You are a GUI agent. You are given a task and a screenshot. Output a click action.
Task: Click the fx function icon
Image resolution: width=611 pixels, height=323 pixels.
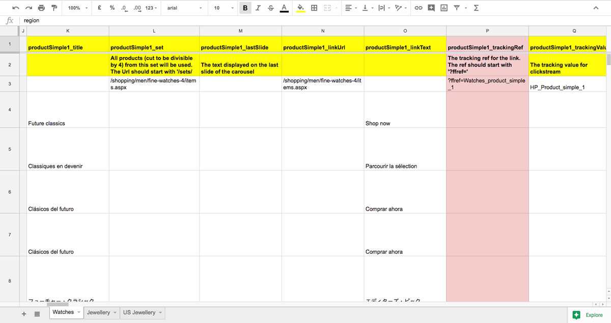click(x=9, y=21)
